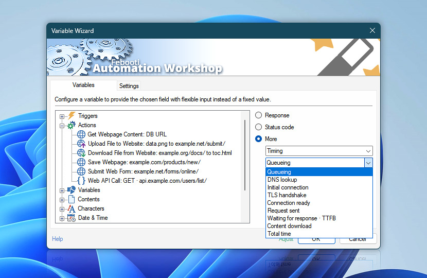Select 'Save Webpage: example.com/products/new/' row
427x278 pixels.
pyautogui.click(x=144, y=162)
